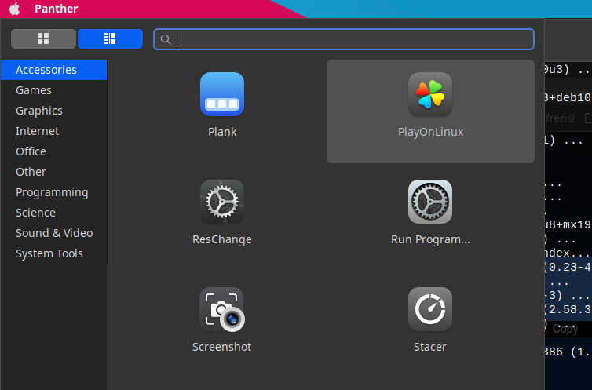
Task: Click the Apple logo in the top panel
Action: [14, 9]
